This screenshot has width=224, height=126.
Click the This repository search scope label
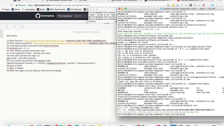pos(65,16)
